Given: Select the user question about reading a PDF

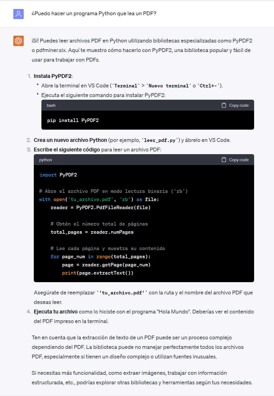Looking at the screenshot, I should click(x=94, y=14).
